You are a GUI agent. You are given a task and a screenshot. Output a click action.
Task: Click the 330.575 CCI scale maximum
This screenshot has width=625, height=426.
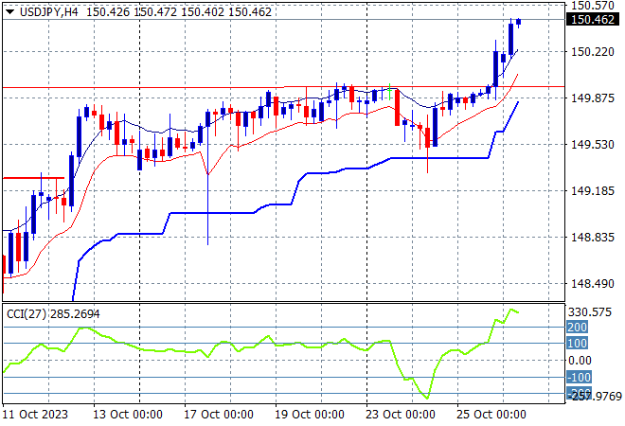point(590,312)
